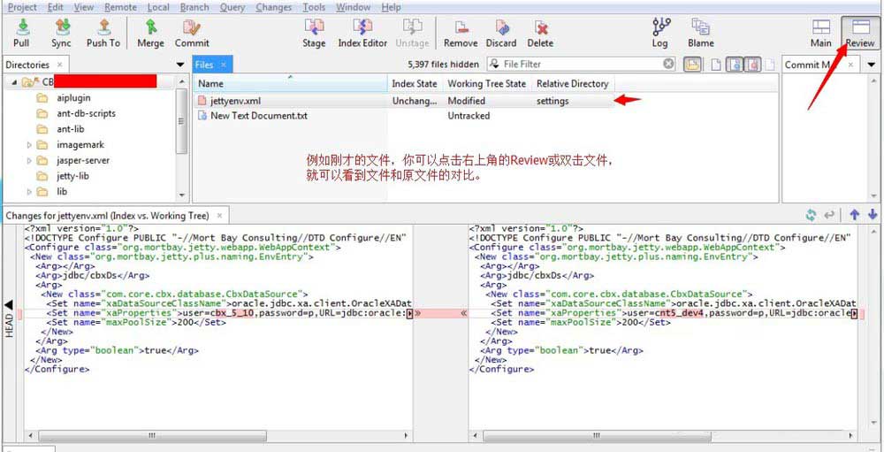Close the Directories tab
Image resolution: width=884 pixels, height=452 pixels.
(60, 65)
